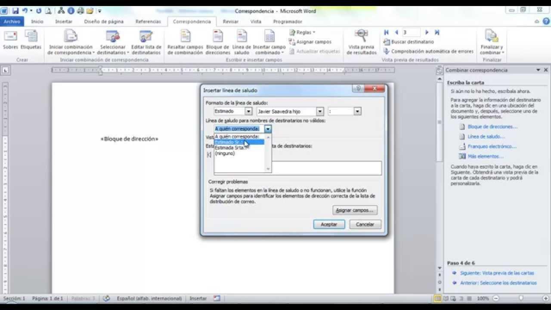Select the (ninguno) option in list
The width and height of the screenshot is (551, 310).
click(225, 153)
